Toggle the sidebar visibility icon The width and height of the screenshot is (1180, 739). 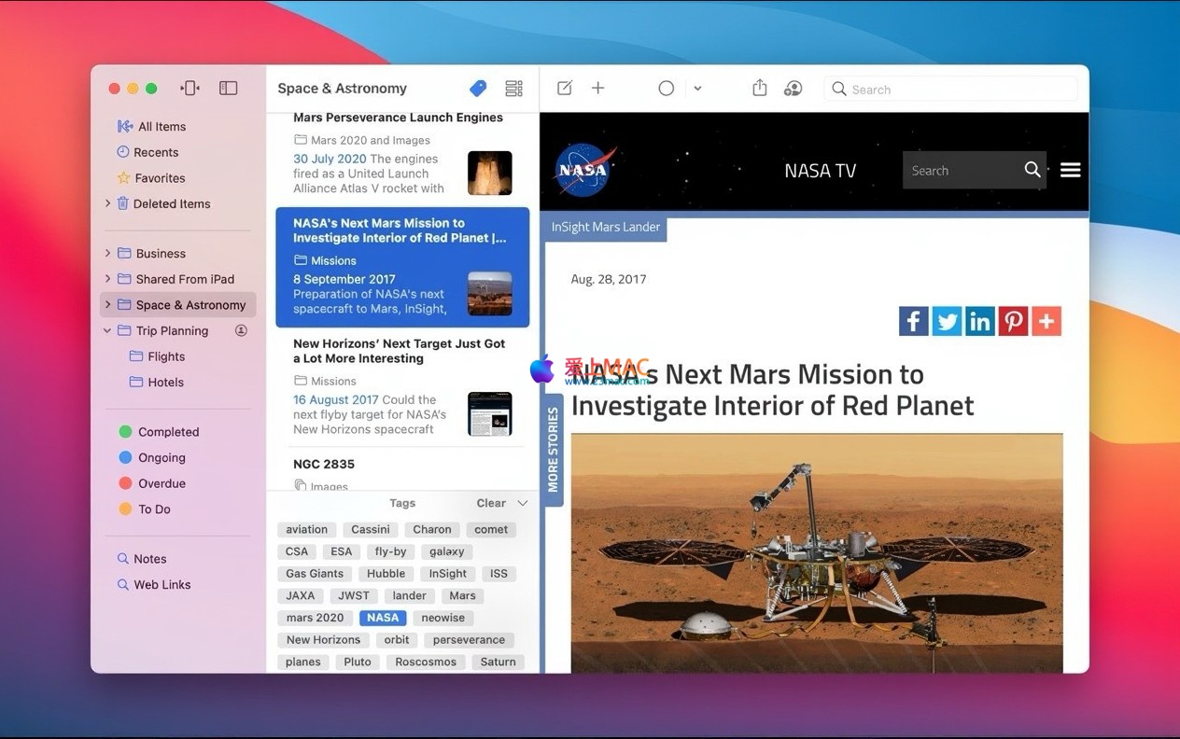228,89
